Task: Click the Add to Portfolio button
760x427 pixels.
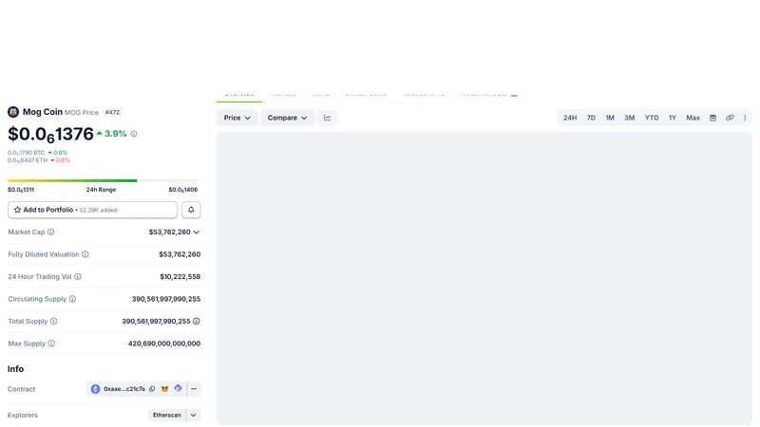Action: [92, 210]
